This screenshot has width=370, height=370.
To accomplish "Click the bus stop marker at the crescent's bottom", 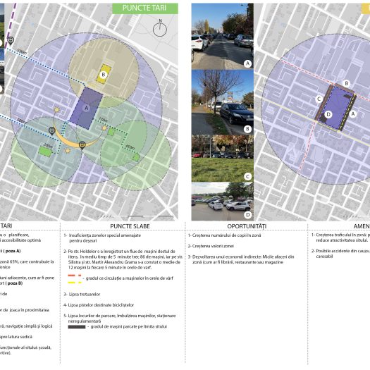I will pos(82,145).
